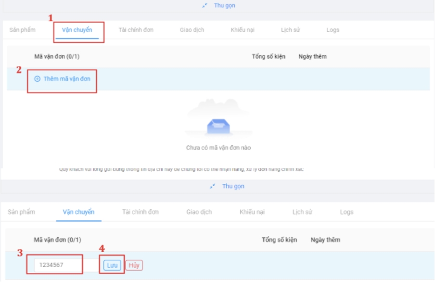The image size is (435, 282).
Task: Open Tài chính đơn tab in the upper panel
Action: coord(136,30)
